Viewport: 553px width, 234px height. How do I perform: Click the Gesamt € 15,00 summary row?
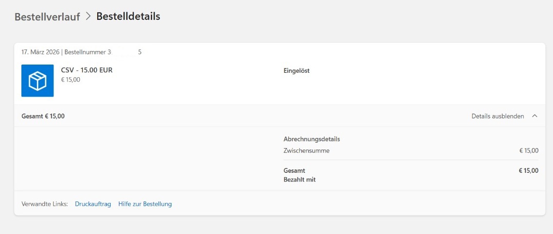[x=280, y=116]
